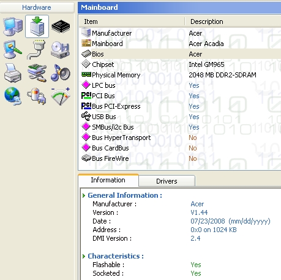Open the devices cards icon

tap(37, 73)
